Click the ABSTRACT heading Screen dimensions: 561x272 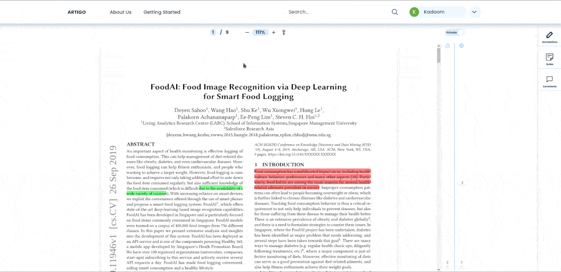pos(140,144)
